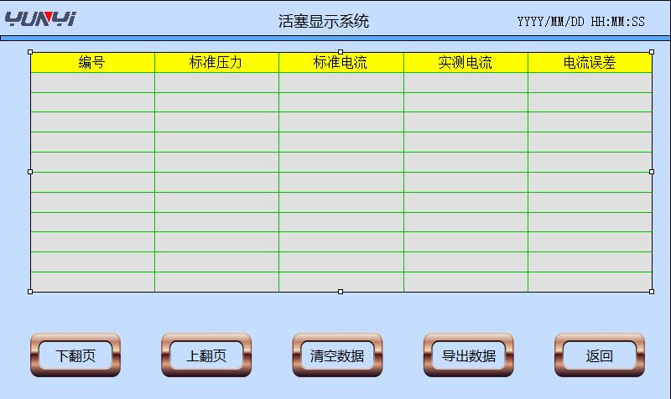Click the YYYY/MM/DD HH:MM:SS date-time display

(580, 22)
